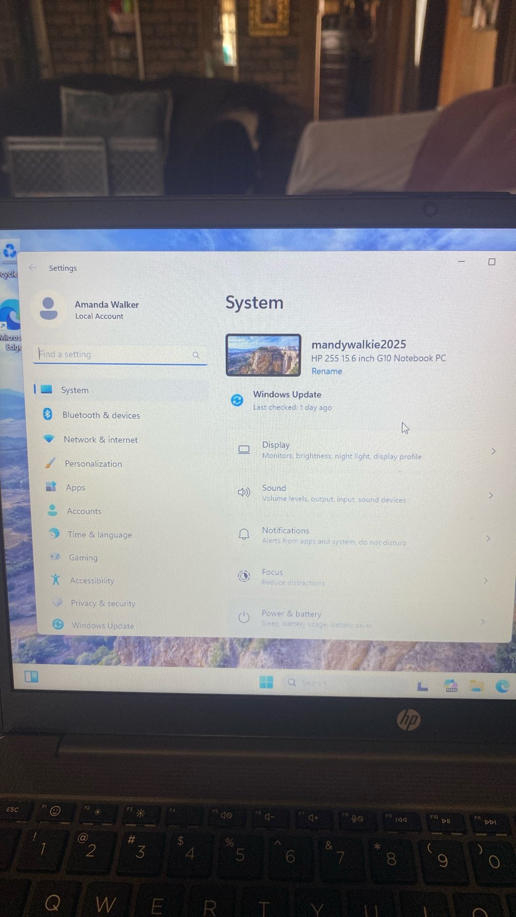Click the Windows Update sidebar icon
This screenshot has height=917, width=516.
(58, 624)
